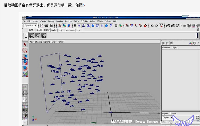Toggle the handles selection mask plus icon

click(x=79, y=26)
